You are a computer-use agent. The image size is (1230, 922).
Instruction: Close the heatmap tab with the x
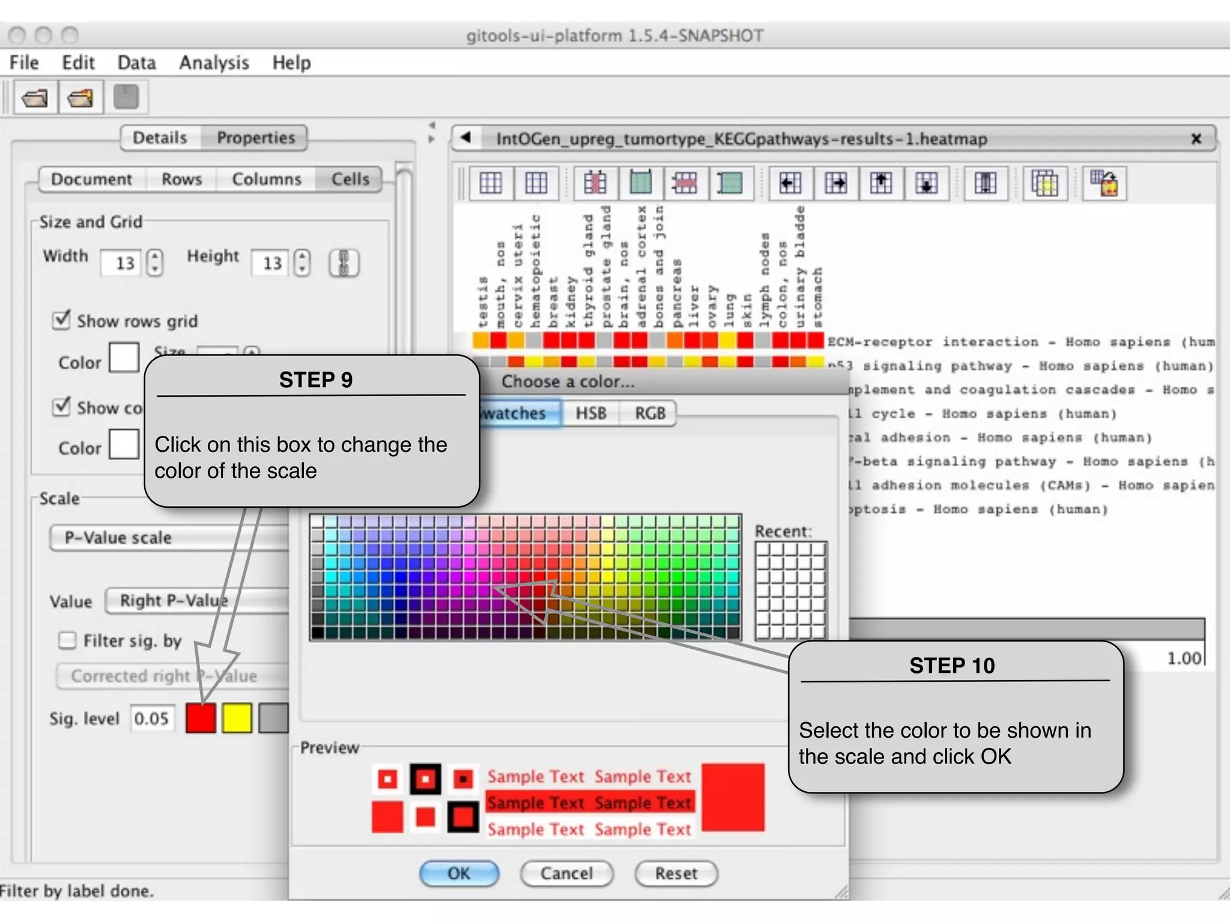pos(1196,139)
